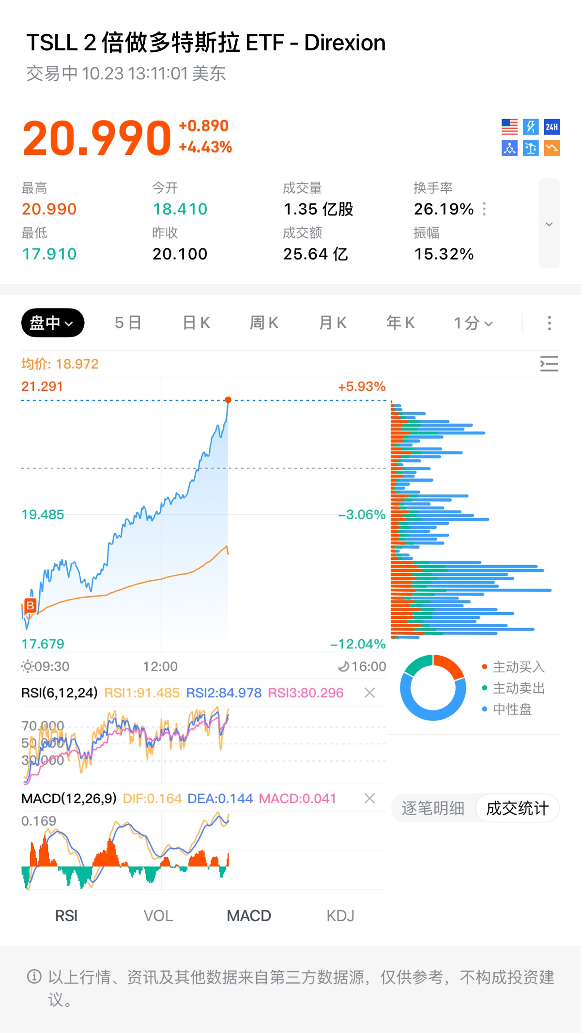Tap the blue lightning bolt badge
581x1033 pixels.
point(531,127)
